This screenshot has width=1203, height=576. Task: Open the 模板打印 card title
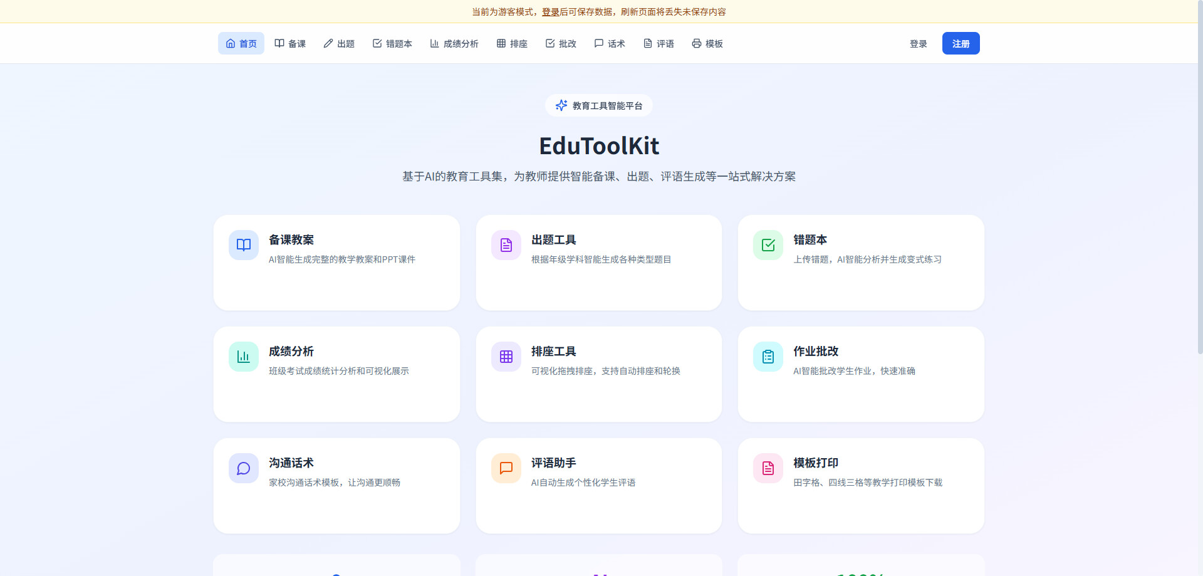coord(816,463)
